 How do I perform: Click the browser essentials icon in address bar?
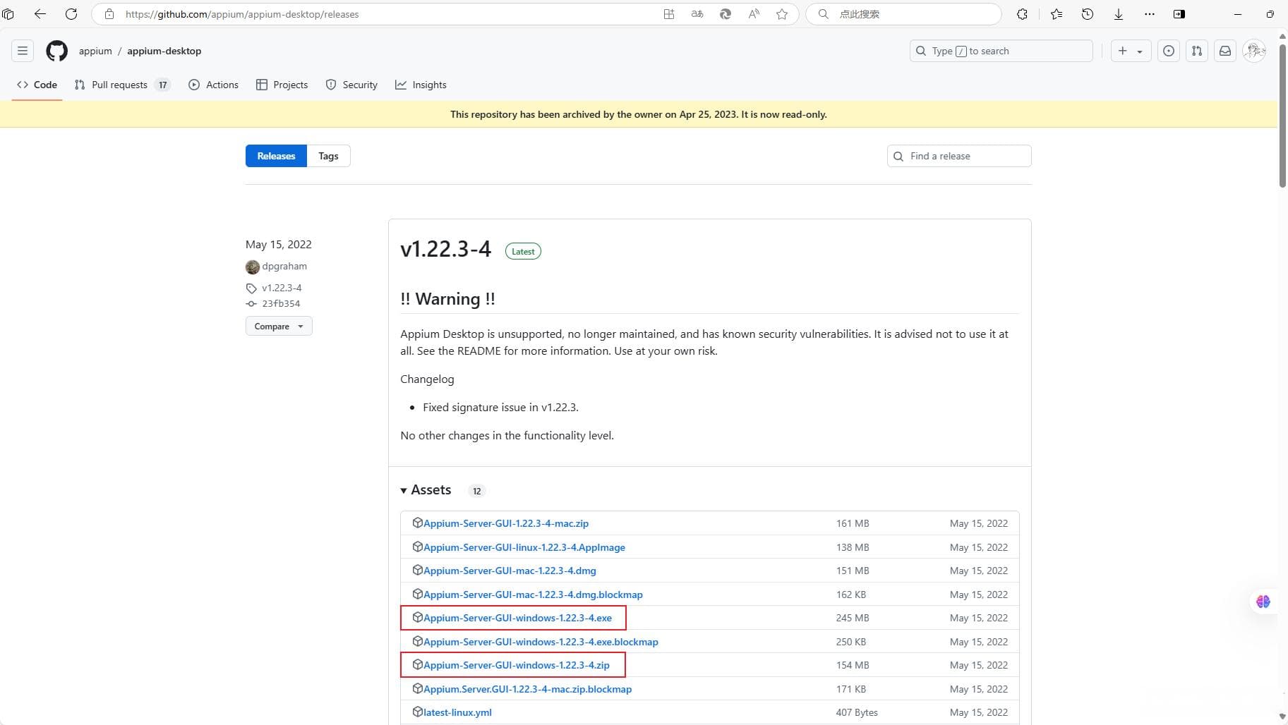coord(726,14)
